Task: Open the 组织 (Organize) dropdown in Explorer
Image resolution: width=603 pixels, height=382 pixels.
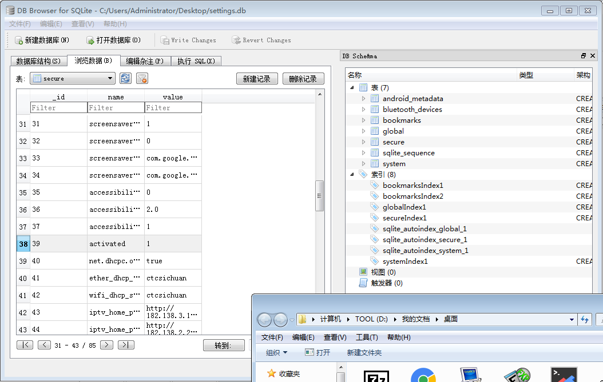Action: 276,352
